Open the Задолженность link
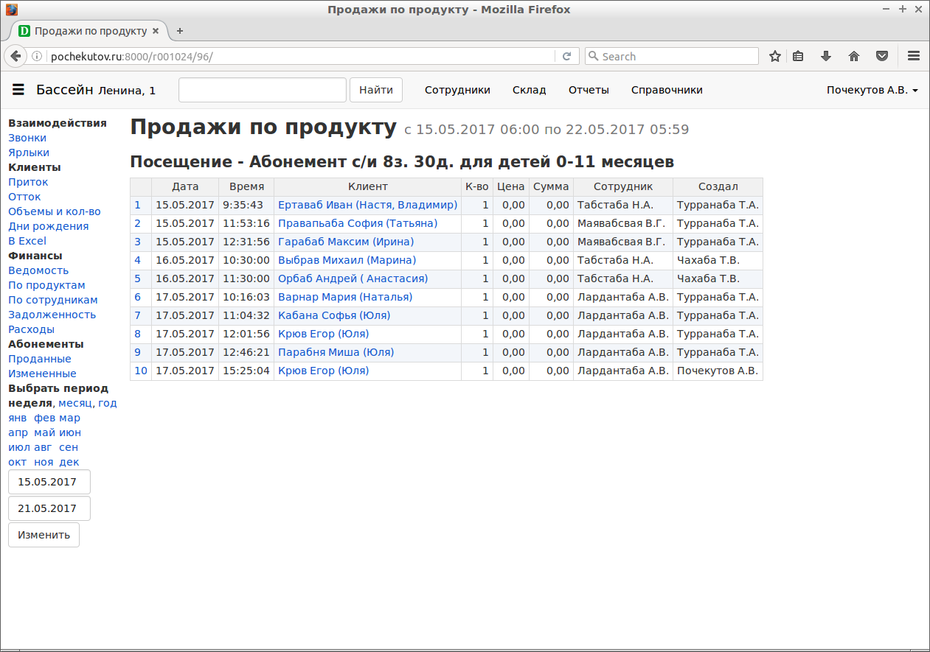 (x=52, y=315)
